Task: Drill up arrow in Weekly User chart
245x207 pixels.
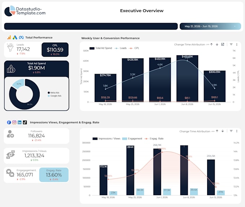Action: click(211, 44)
